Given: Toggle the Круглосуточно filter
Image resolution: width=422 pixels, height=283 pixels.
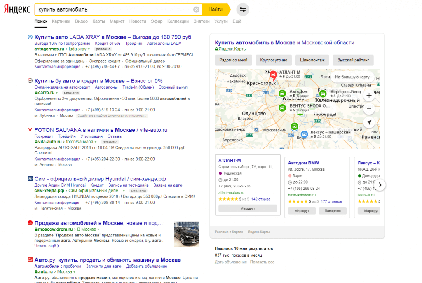Looking at the screenshot, I should point(274,60).
